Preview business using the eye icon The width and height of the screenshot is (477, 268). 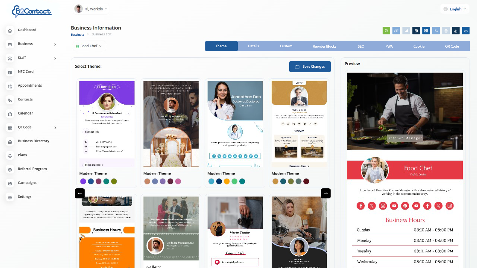pyautogui.click(x=466, y=31)
